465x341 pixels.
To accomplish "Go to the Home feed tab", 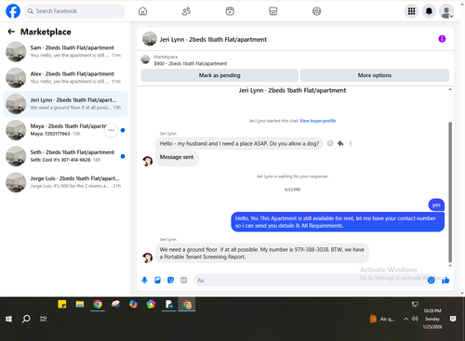I will 142,11.
